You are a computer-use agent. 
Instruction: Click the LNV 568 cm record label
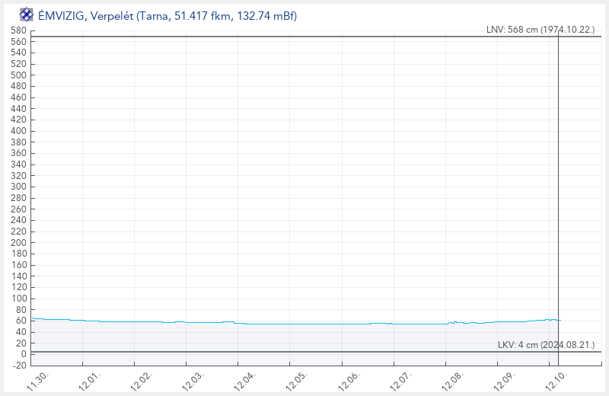[540, 30]
